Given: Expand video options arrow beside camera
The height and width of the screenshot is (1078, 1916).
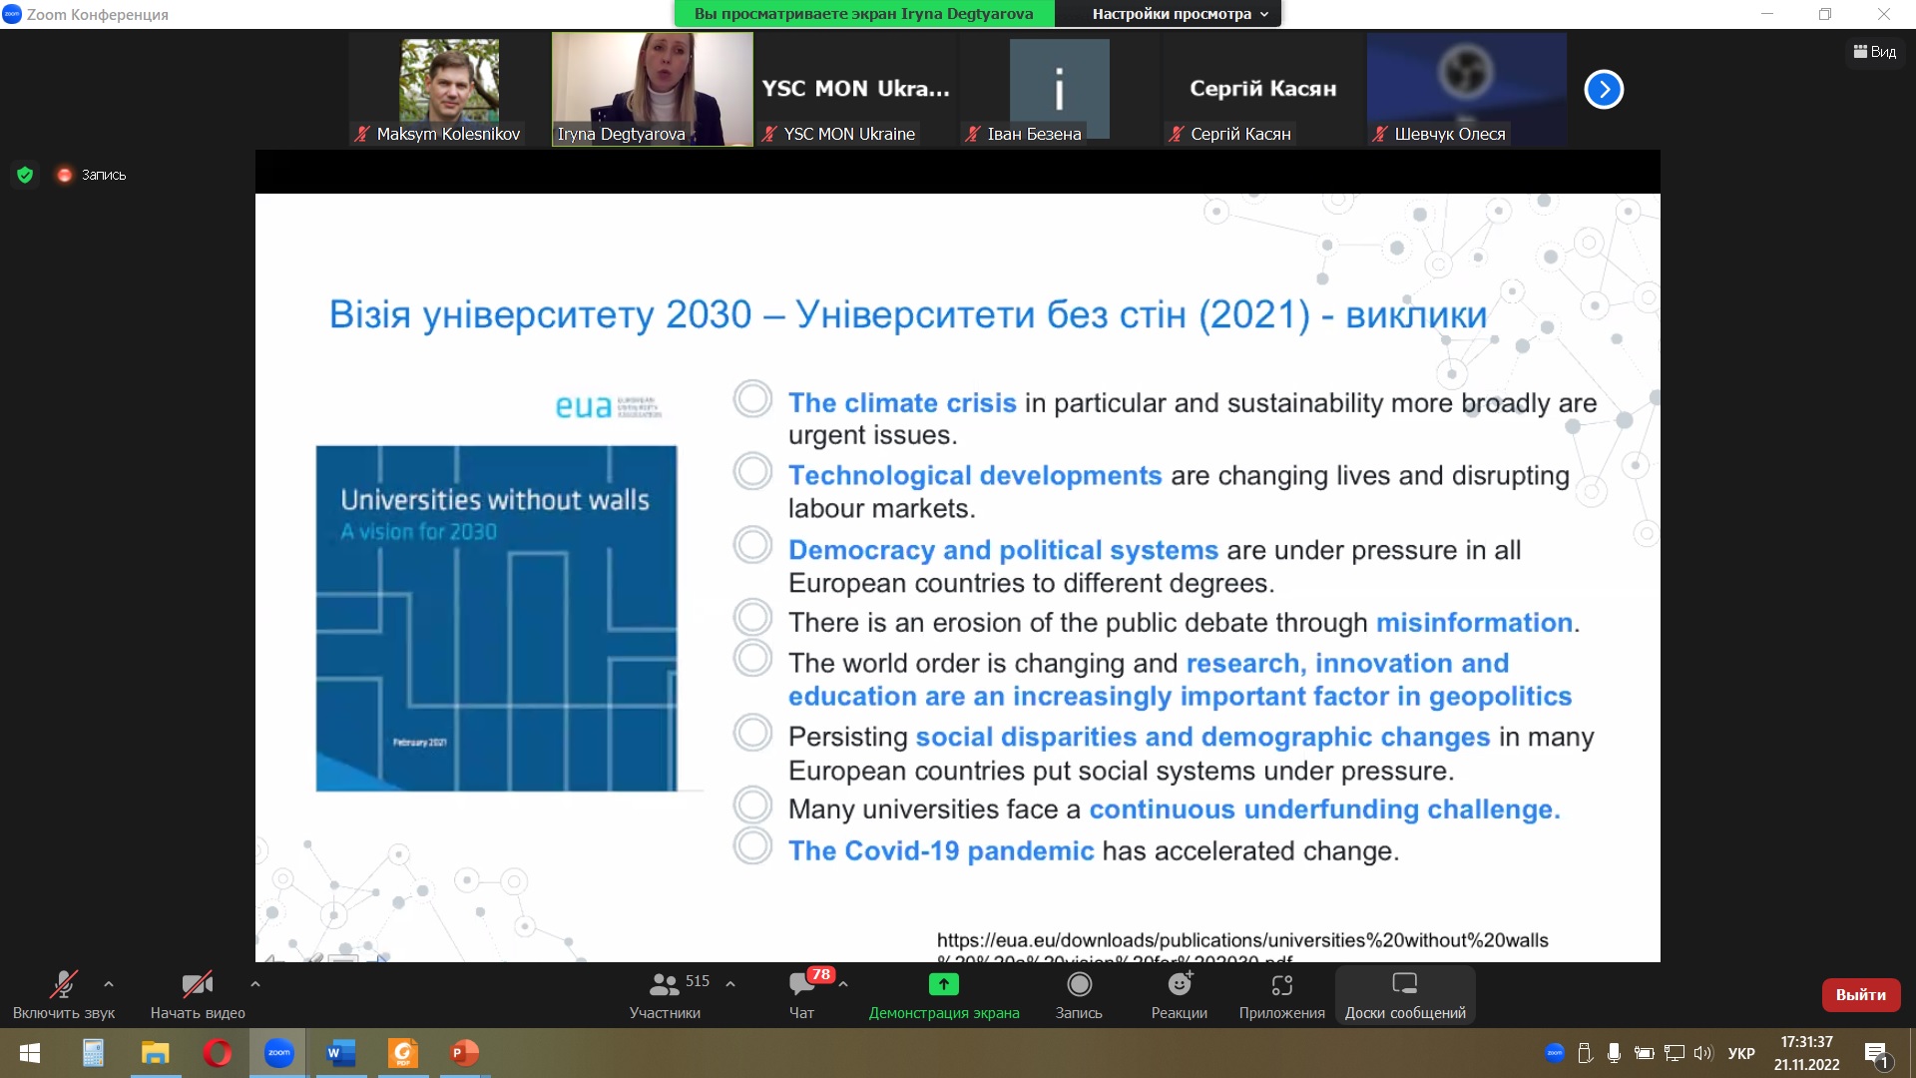Looking at the screenshot, I should pos(255,984).
